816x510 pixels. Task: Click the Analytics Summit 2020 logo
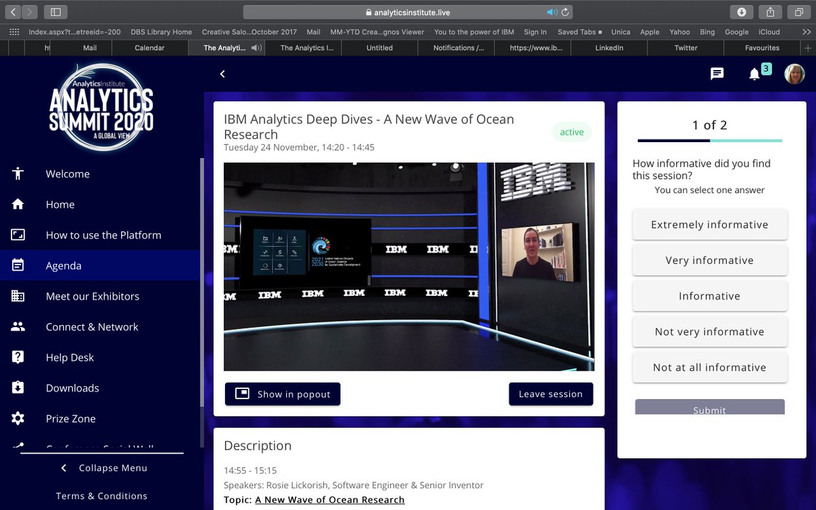101,107
